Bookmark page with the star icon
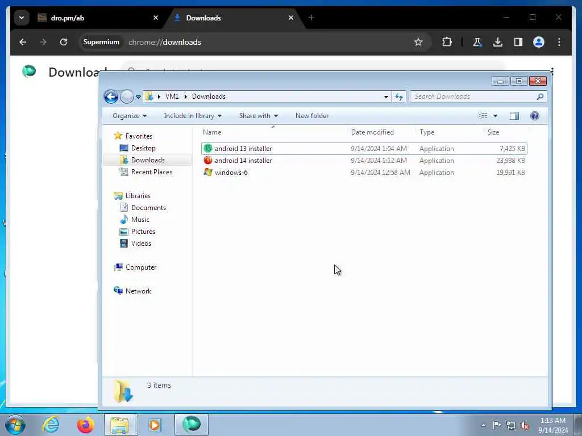This screenshot has height=436, width=582. click(418, 42)
